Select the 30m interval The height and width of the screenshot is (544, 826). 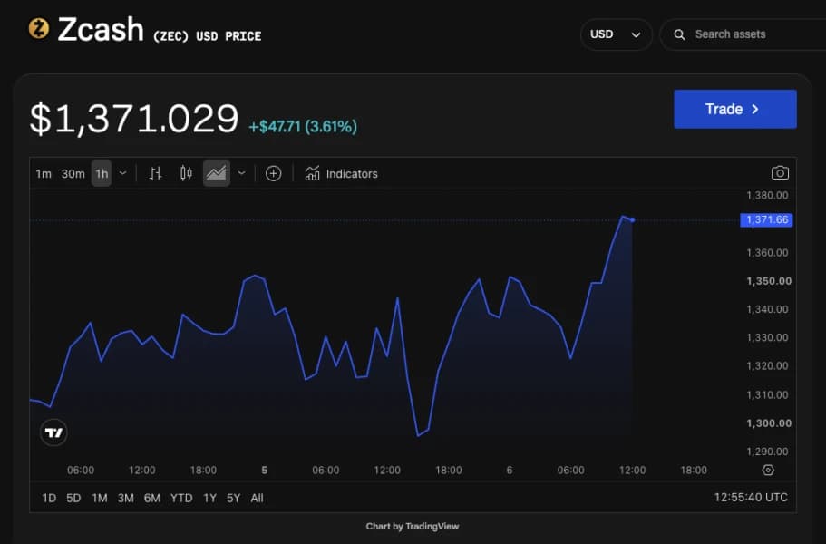tap(73, 174)
